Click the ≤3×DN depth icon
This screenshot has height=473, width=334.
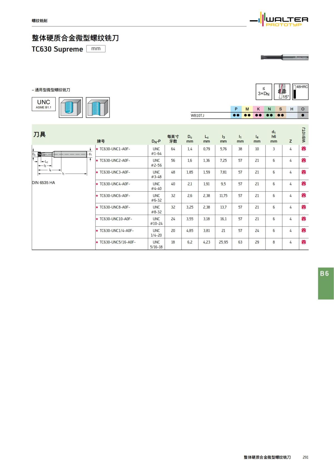264,92
